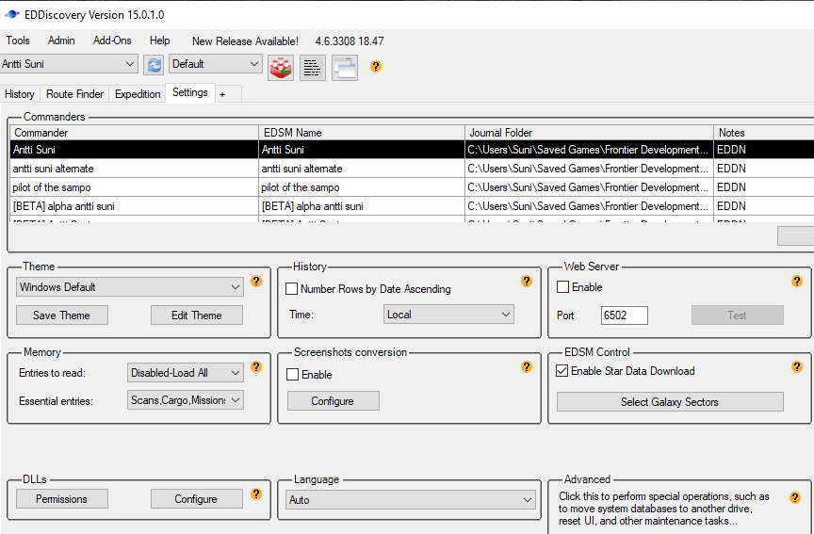Image resolution: width=814 pixels, height=534 pixels.
Task: Open the Admin menu
Action: coord(61,40)
